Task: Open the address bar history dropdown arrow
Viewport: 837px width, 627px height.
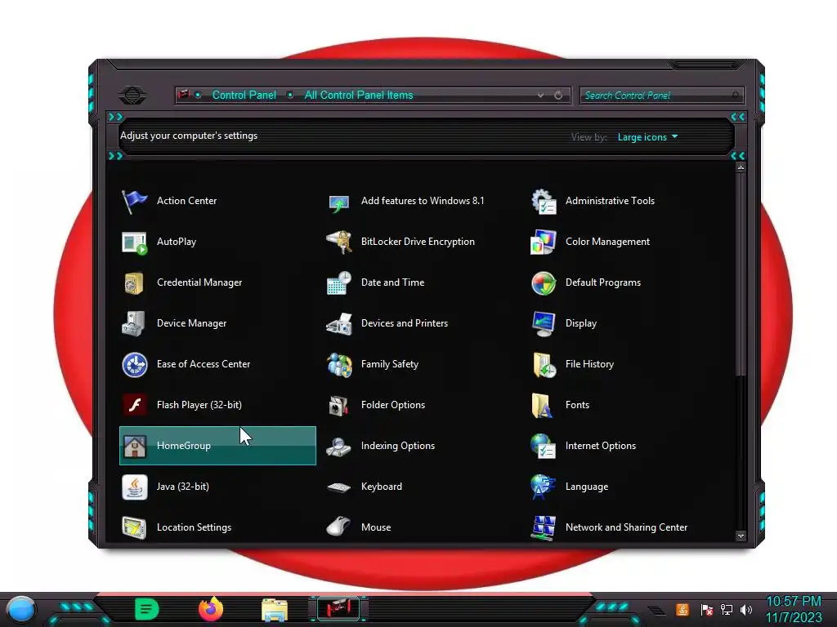Action: point(541,96)
